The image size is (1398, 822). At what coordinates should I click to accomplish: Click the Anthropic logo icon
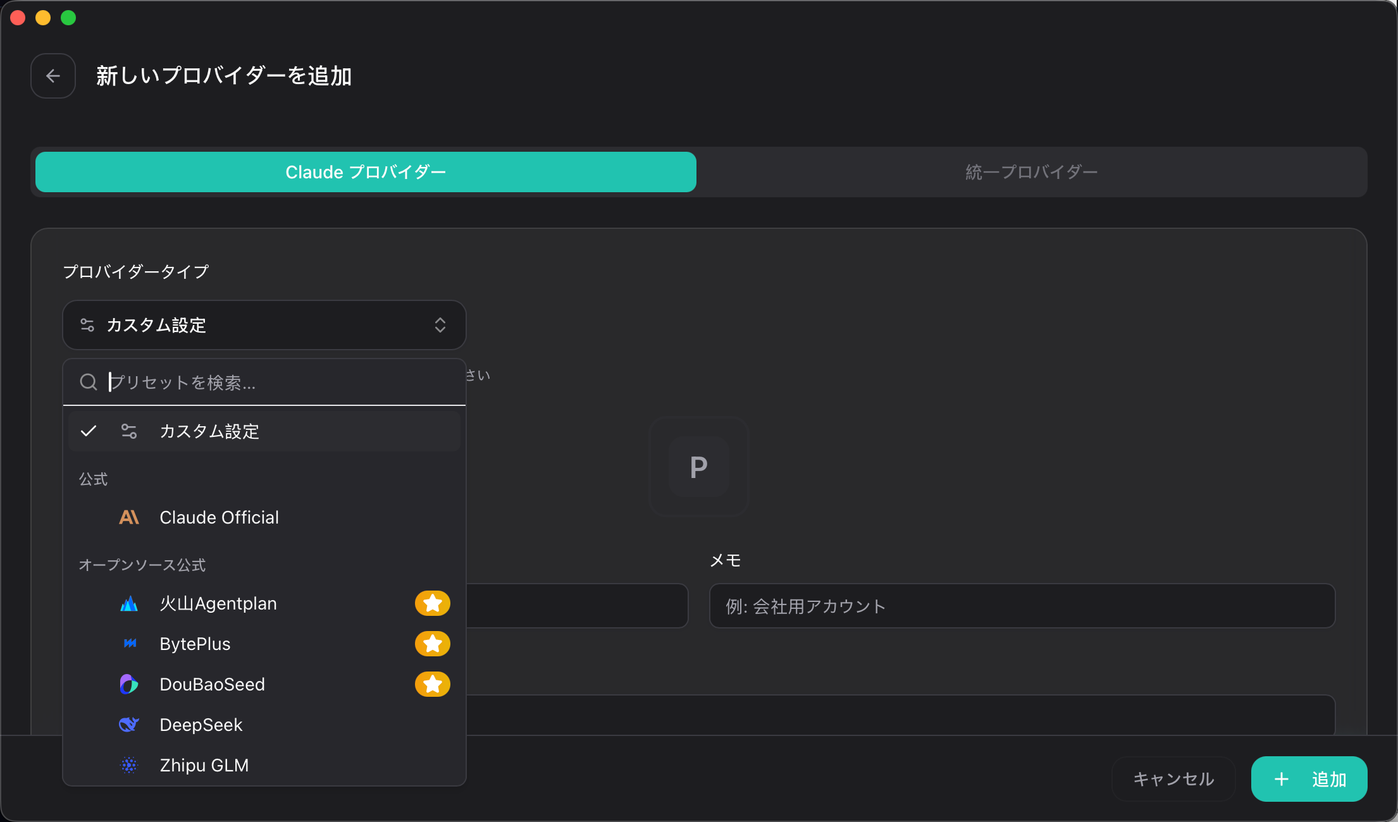click(x=129, y=517)
